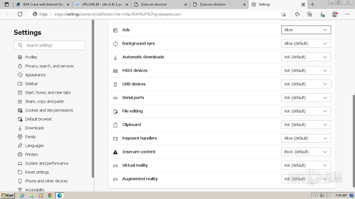This screenshot has width=355, height=199.
Task: Click the Insecure content warning icon
Action: point(115,152)
